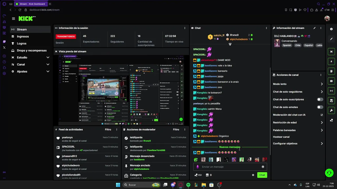The image size is (337, 189).
Task: Open a new browser tab
Action: (x=50, y=4)
